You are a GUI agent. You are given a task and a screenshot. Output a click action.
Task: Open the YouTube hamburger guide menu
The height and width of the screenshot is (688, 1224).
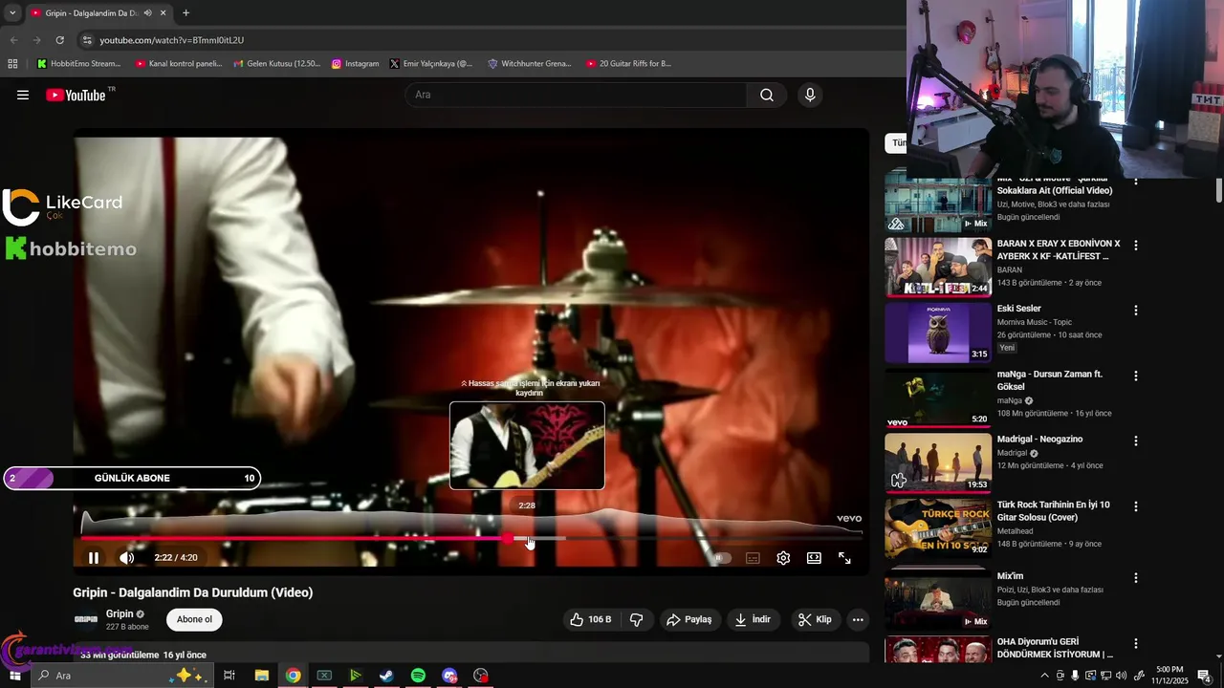pyautogui.click(x=23, y=95)
